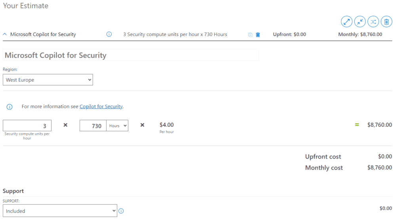Click the Support $0.00 cost value

pos(386,209)
